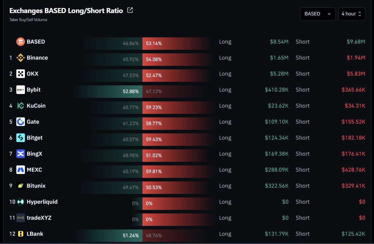This screenshot has height=244, width=374.
Task: Click the BingX exchange name
Action: click(34, 154)
